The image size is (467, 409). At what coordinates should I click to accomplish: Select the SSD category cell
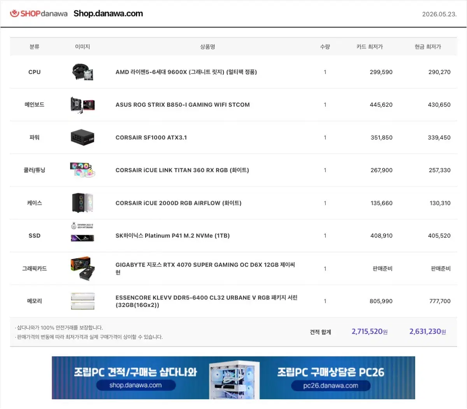34,236
